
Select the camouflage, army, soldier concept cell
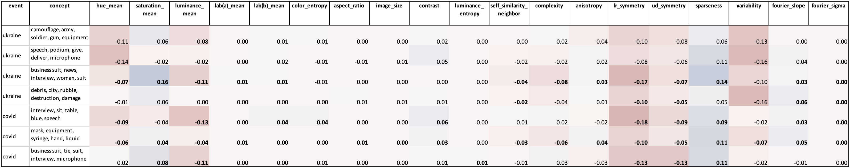point(59,34)
